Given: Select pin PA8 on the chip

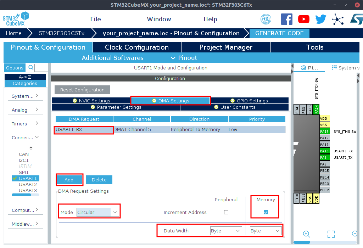Looking at the screenshot, I should coord(324,164).
